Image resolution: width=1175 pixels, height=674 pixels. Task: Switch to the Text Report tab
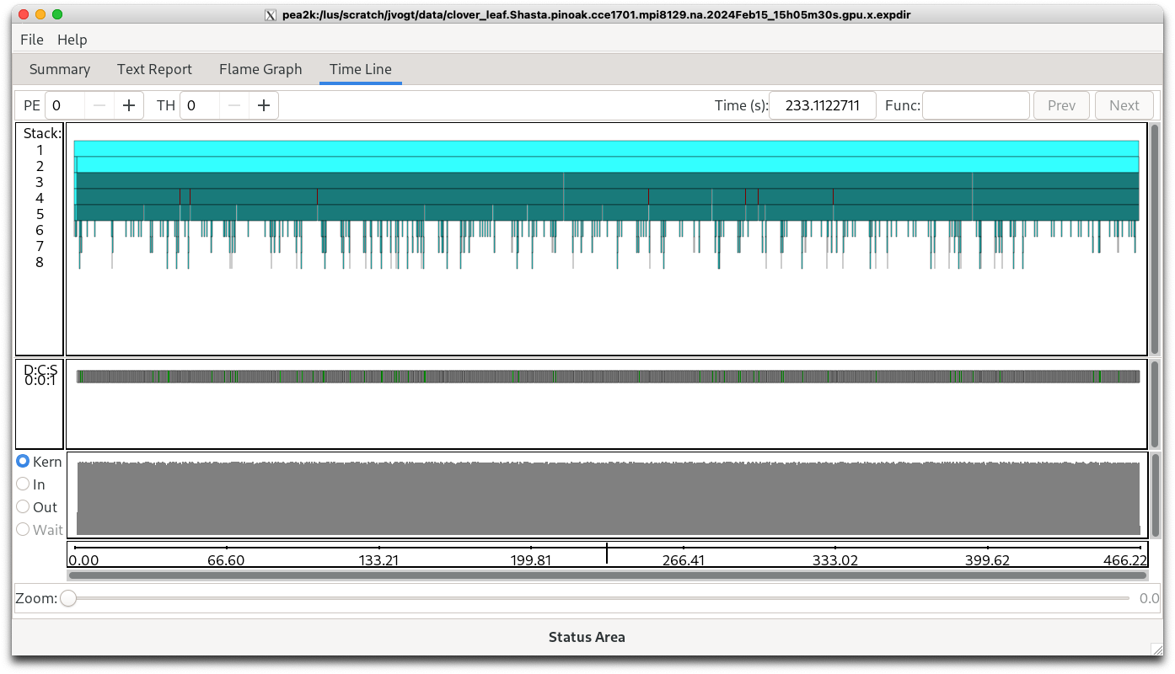point(154,69)
